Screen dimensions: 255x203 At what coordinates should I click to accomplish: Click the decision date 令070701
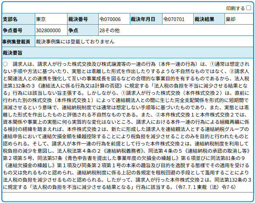pyautogui.click(x=174, y=19)
